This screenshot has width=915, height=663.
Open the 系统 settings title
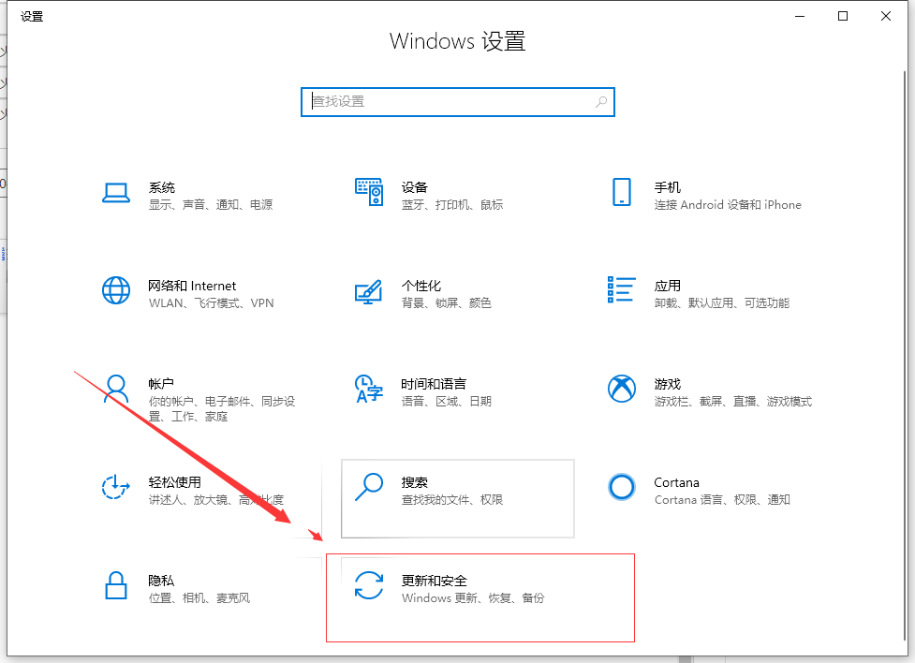click(162, 187)
